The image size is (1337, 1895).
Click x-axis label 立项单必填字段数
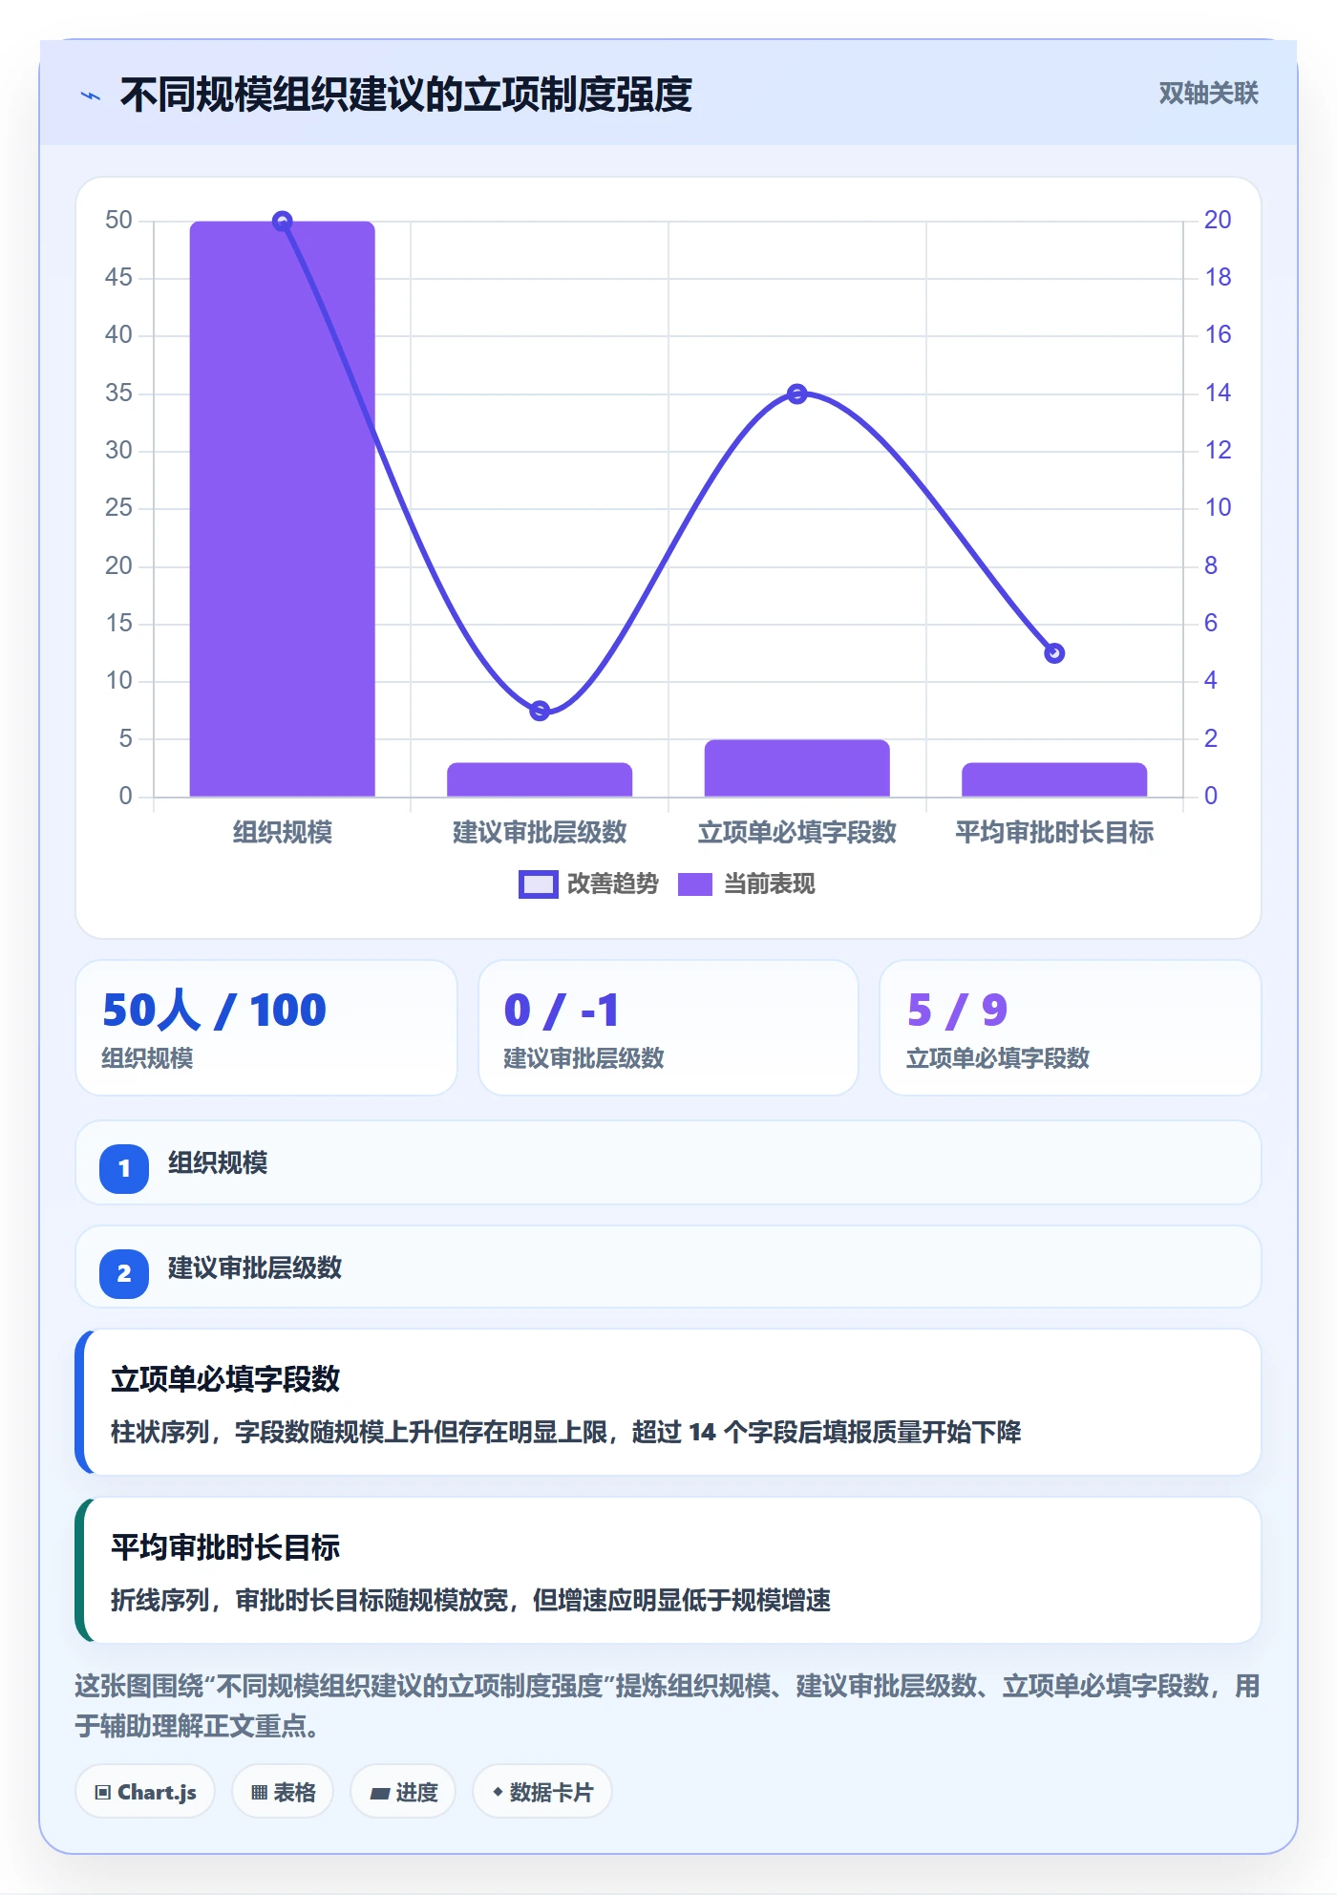796,832
